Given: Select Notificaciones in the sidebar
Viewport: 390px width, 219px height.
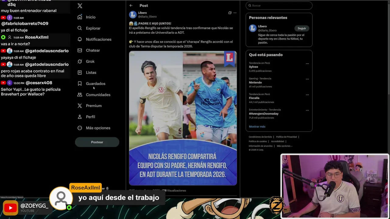Looking at the screenshot, I should click(x=98, y=39).
